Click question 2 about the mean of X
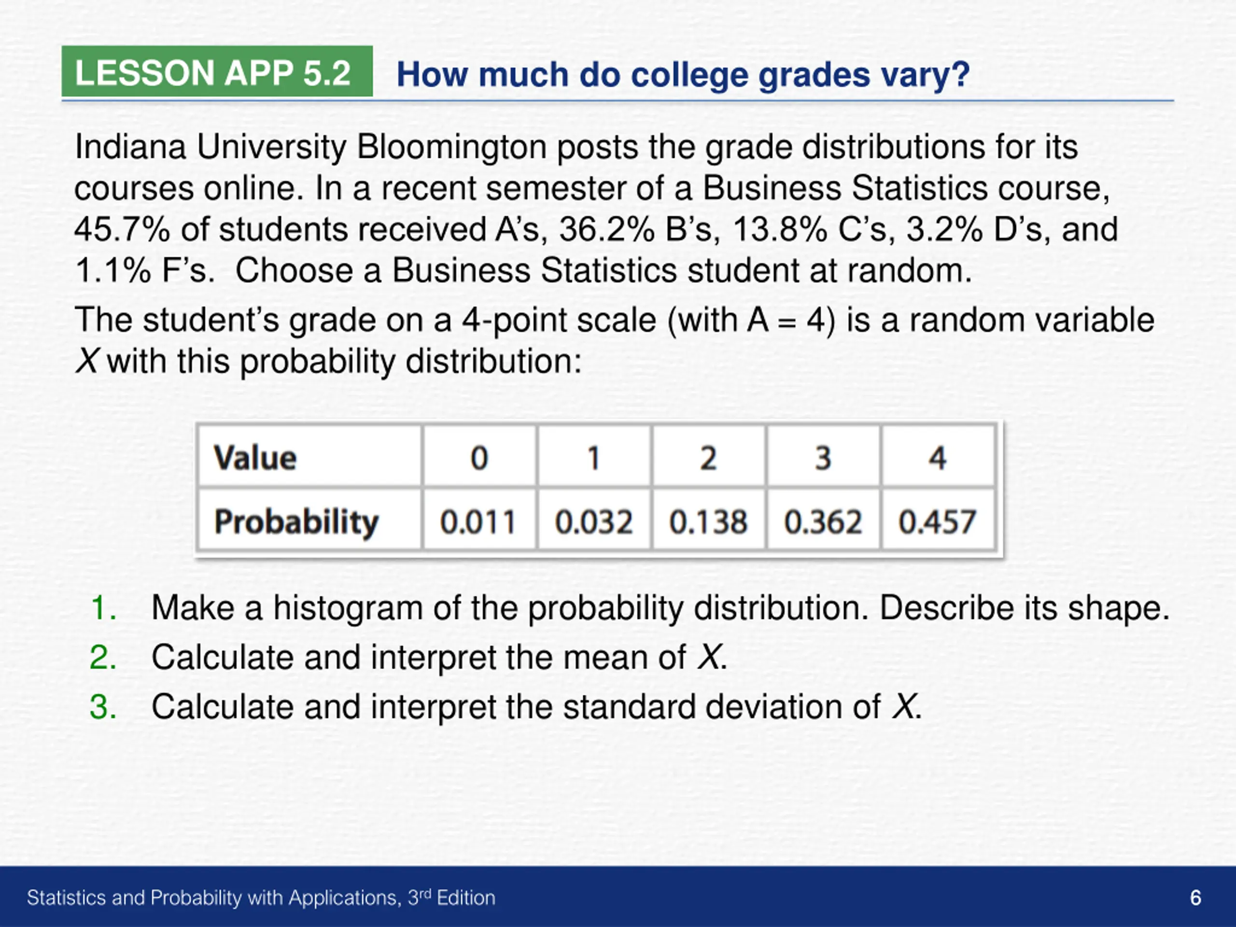This screenshot has height=927, width=1236. pos(409,657)
